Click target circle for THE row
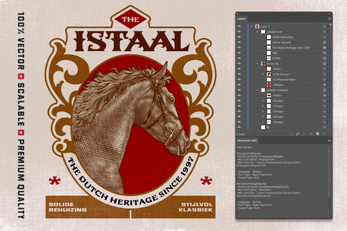347x231 pixels. click(325, 53)
